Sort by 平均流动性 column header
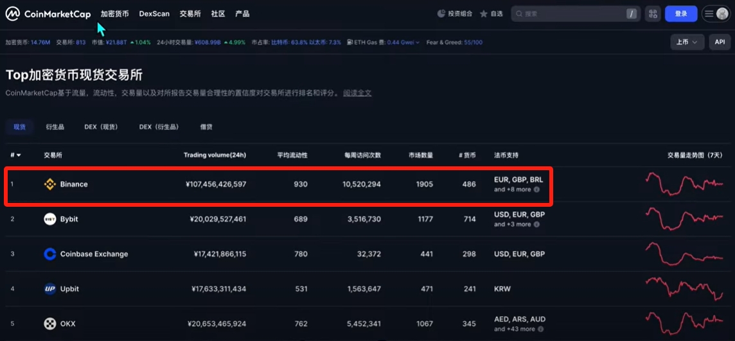The height and width of the screenshot is (341, 735). click(292, 155)
